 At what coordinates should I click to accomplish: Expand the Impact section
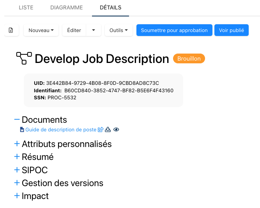(x=17, y=196)
